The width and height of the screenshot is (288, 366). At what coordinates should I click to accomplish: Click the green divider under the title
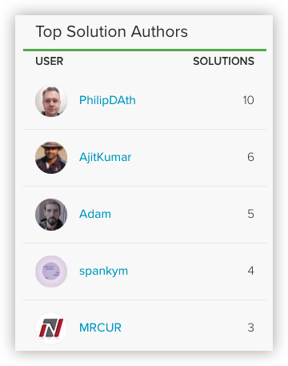(x=145, y=50)
